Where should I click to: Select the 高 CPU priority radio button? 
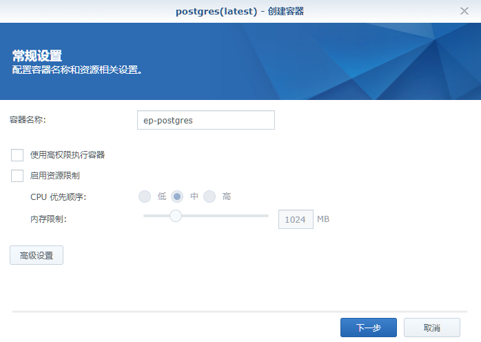point(209,197)
